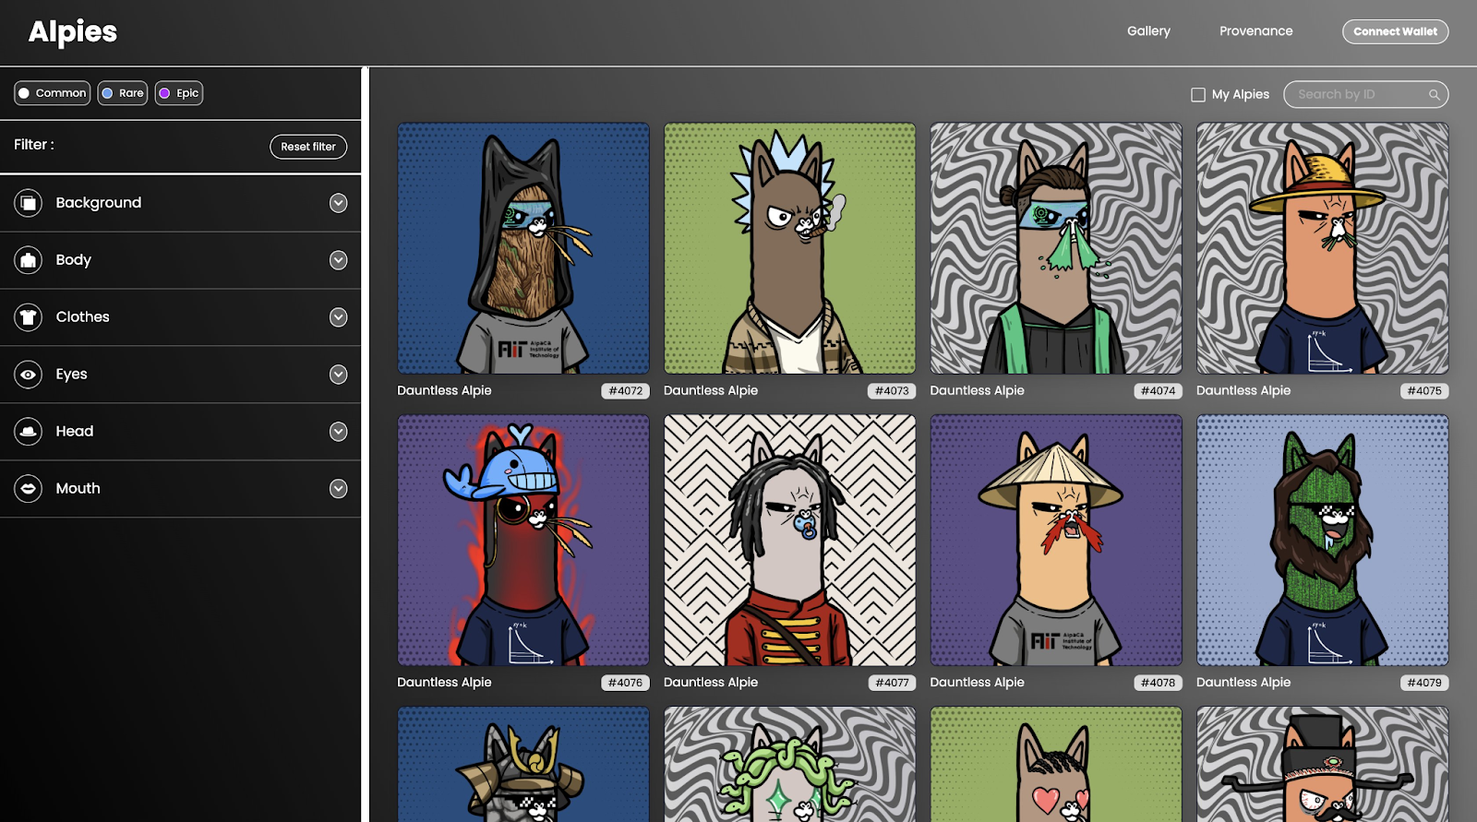The image size is (1477, 822).
Task: Expand the Head filter chevron
Action: coord(339,432)
